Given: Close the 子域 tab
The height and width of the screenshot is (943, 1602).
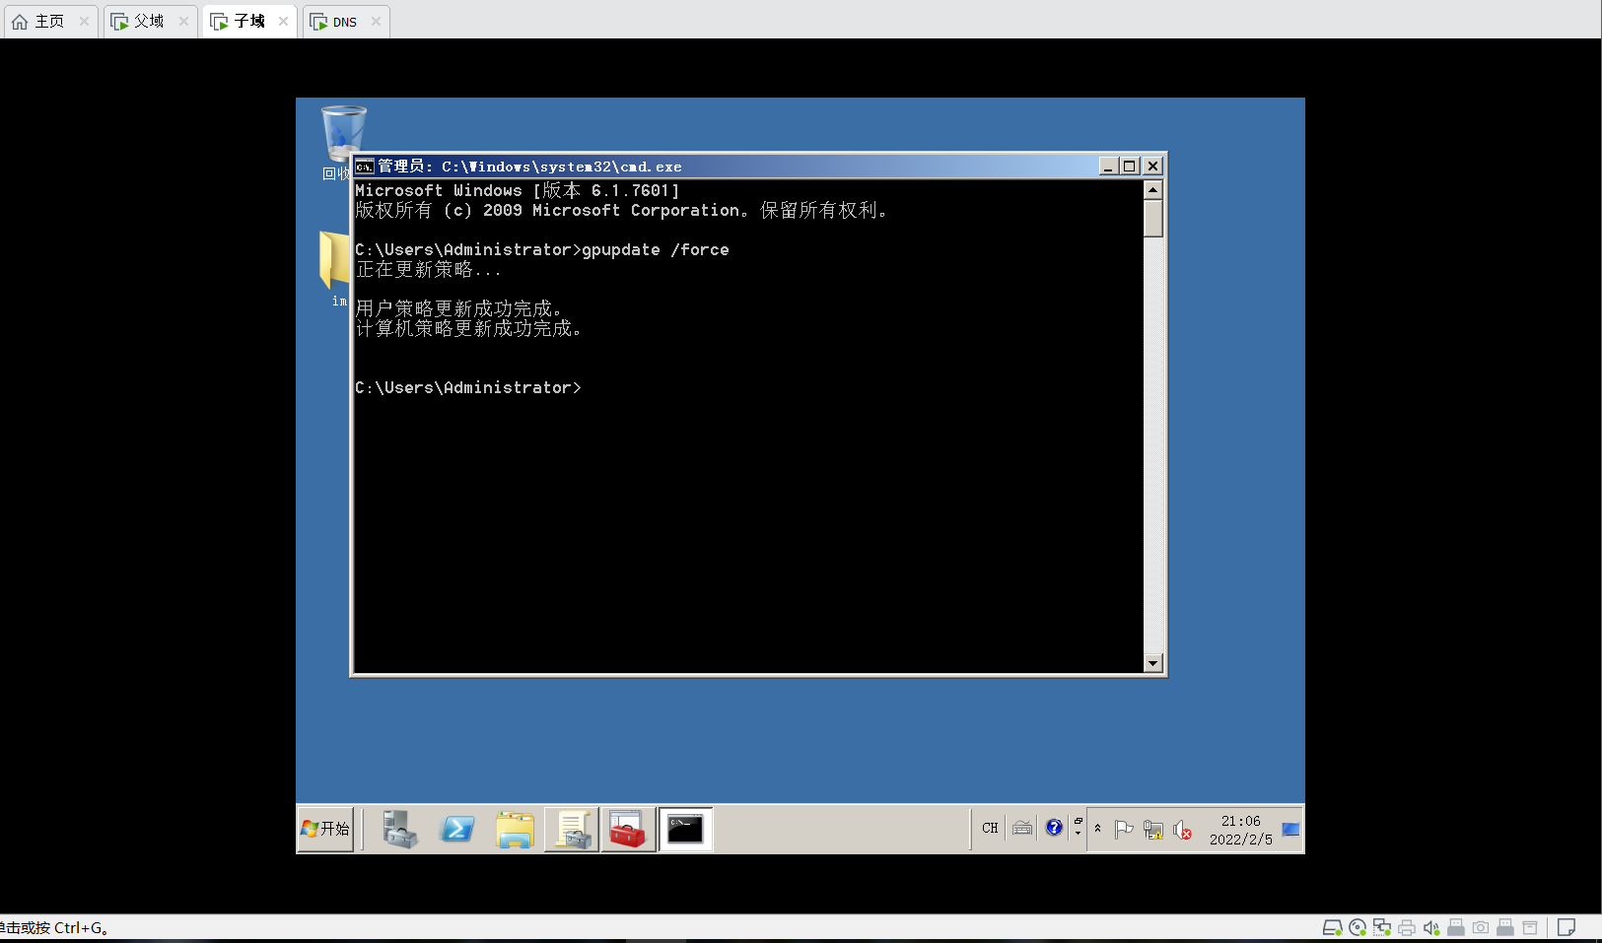Looking at the screenshot, I should point(283,22).
